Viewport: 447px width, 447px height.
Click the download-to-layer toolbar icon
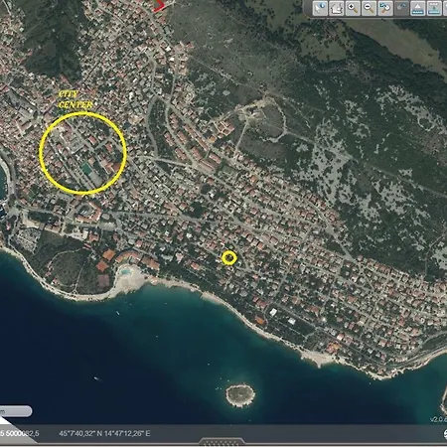click(x=434, y=8)
